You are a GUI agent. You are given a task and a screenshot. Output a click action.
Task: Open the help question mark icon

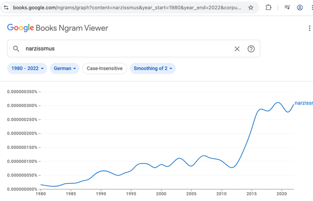coord(251,49)
